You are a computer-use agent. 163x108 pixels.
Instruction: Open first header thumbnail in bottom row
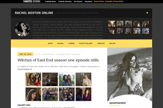[112, 31]
